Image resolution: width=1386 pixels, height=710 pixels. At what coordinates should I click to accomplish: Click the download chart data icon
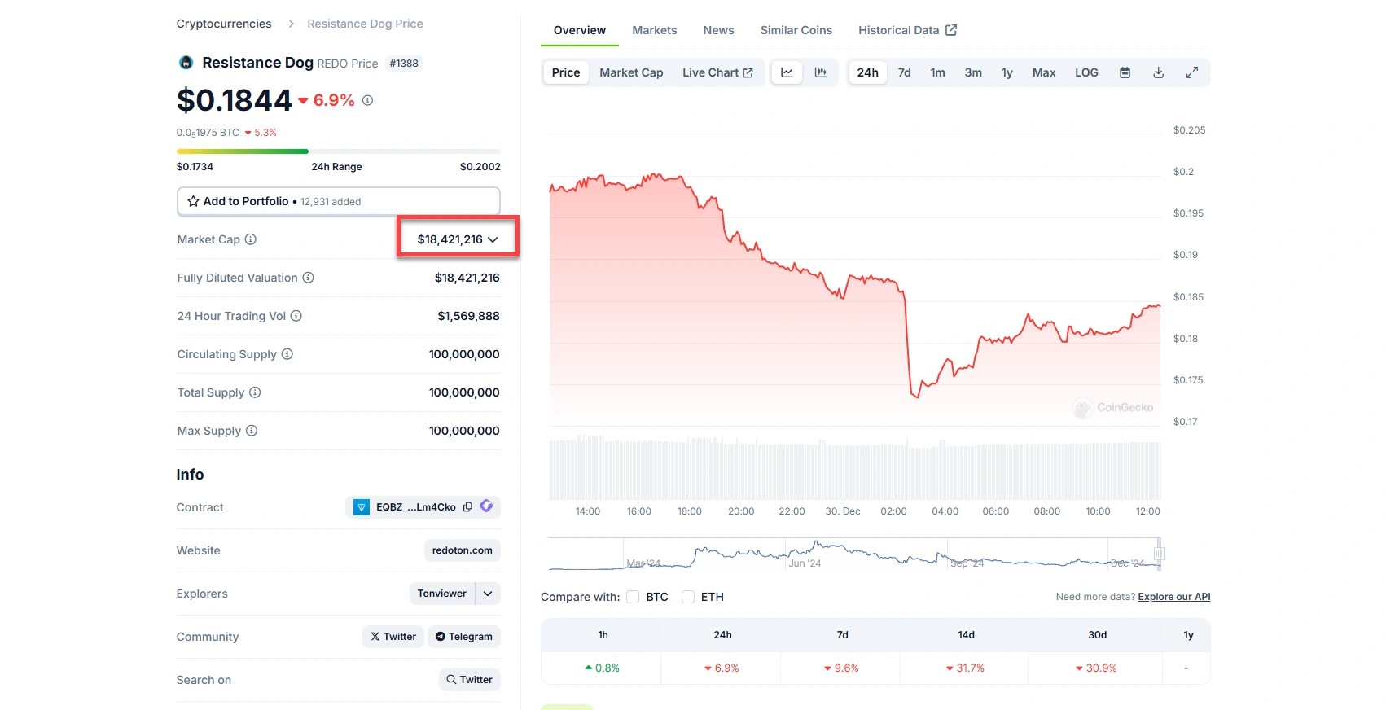tap(1158, 72)
